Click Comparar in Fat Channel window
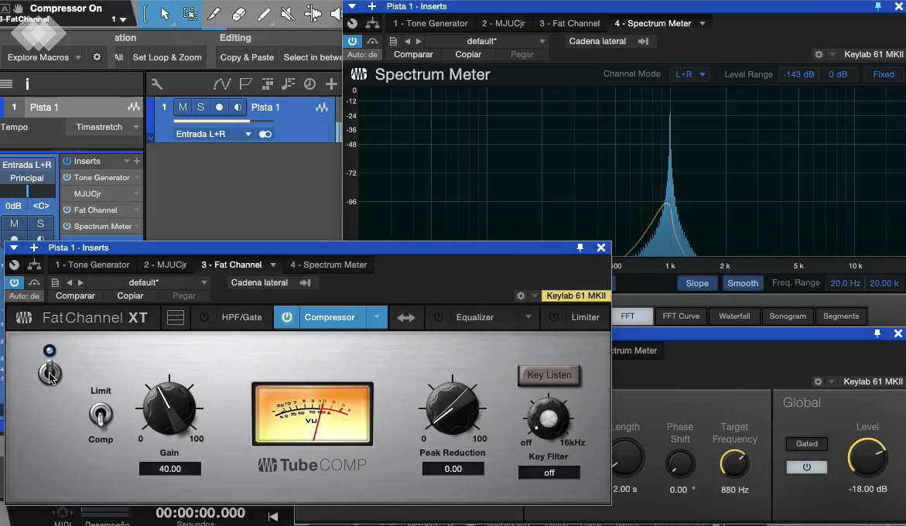This screenshot has width=906, height=526. tap(75, 295)
